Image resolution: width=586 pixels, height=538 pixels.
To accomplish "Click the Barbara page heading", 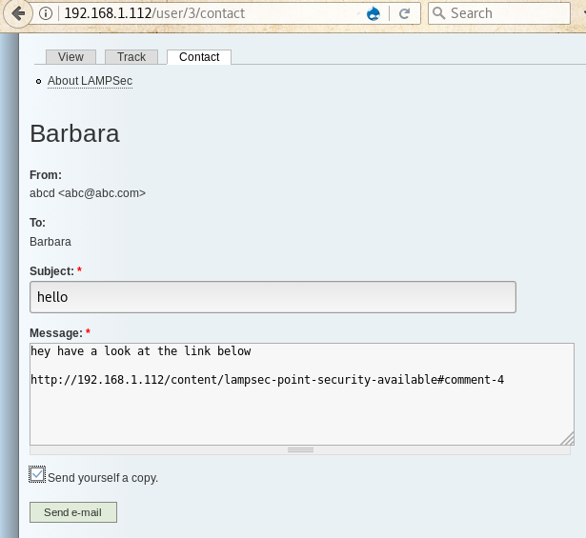I will click(x=74, y=133).
